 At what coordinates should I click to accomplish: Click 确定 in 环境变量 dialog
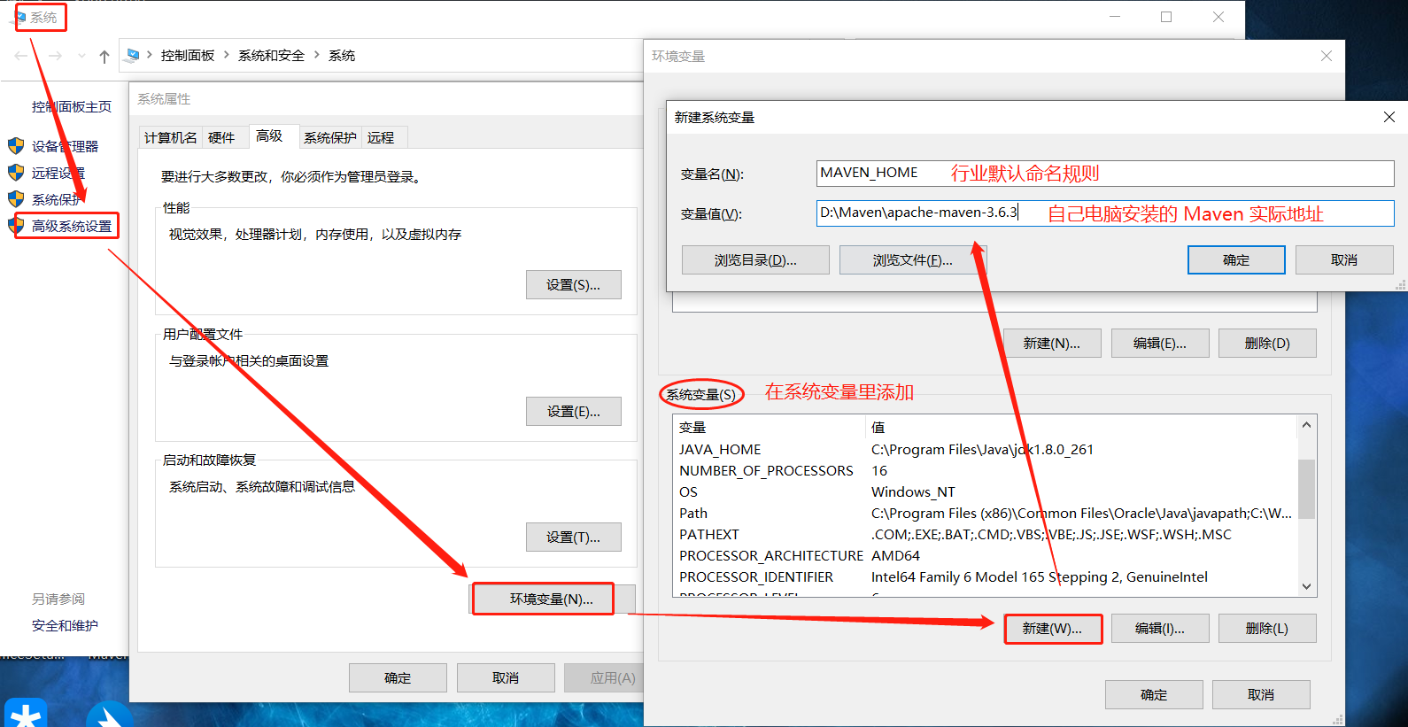pos(1154,694)
